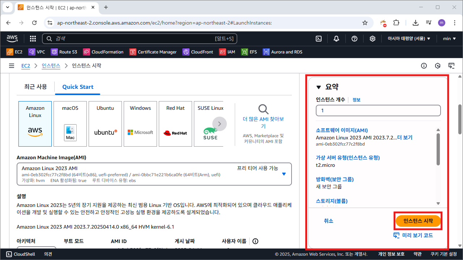Open the VPC favorite shortcut
The width and height of the screenshot is (463, 260).
(37, 52)
